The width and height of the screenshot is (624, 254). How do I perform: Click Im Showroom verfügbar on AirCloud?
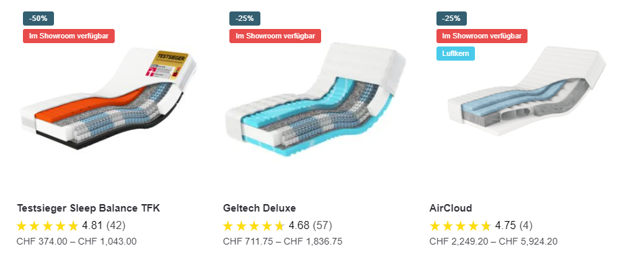(x=482, y=36)
